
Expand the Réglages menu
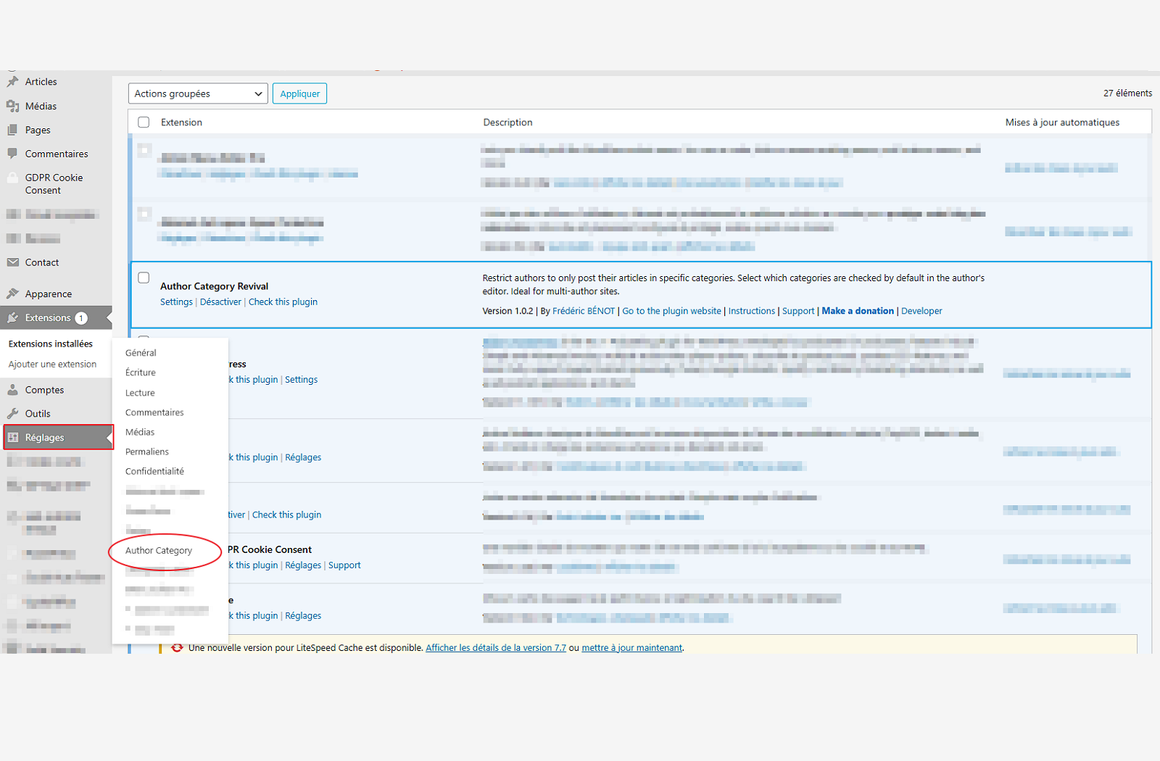pos(44,437)
